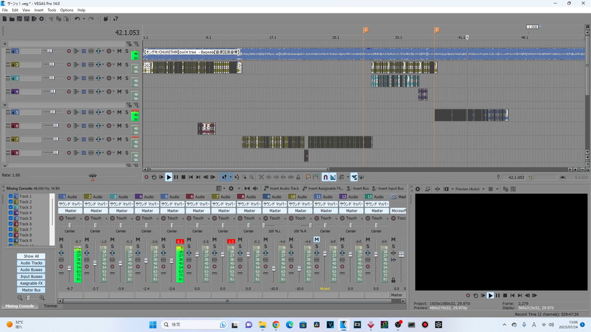Click the What's This help icon
591x332 pixels.
(116, 19)
